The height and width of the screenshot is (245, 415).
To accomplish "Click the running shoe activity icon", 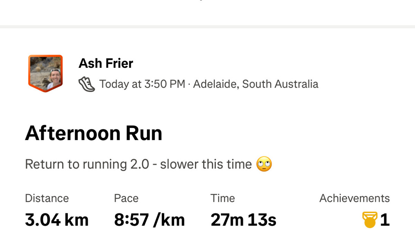I will click(86, 84).
